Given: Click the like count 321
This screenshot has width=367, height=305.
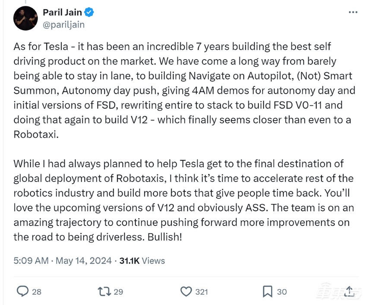Looking at the screenshot, I should point(201,292).
